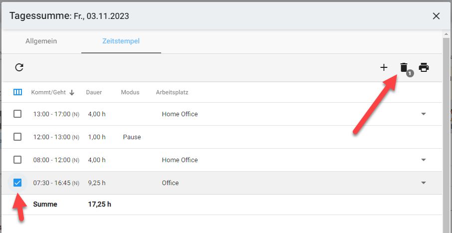Expand the 08:00 - 12:00 Home Office row
The width and height of the screenshot is (452, 233).
click(424, 160)
